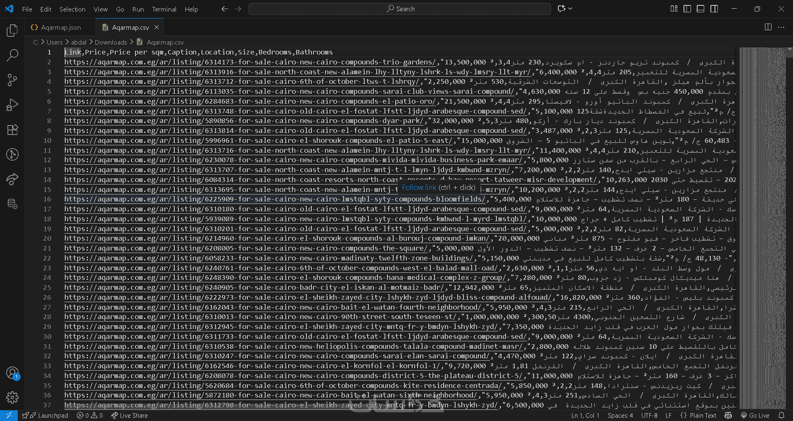Expand the Downloads breadcrumb
793x421 pixels.
[x=111, y=42]
